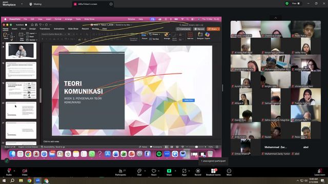328x184 pixels.
Task: Expand Audio options caret in Zoom
Action: point(14,171)
